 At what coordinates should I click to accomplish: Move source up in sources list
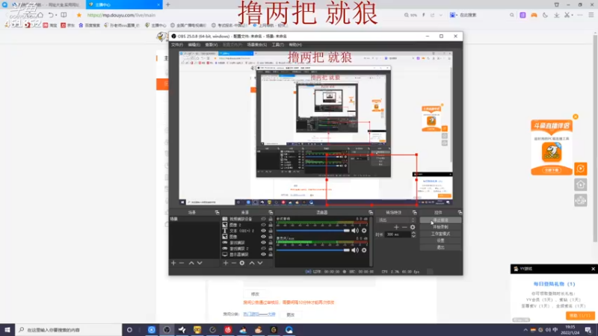[x=252, y=263]
